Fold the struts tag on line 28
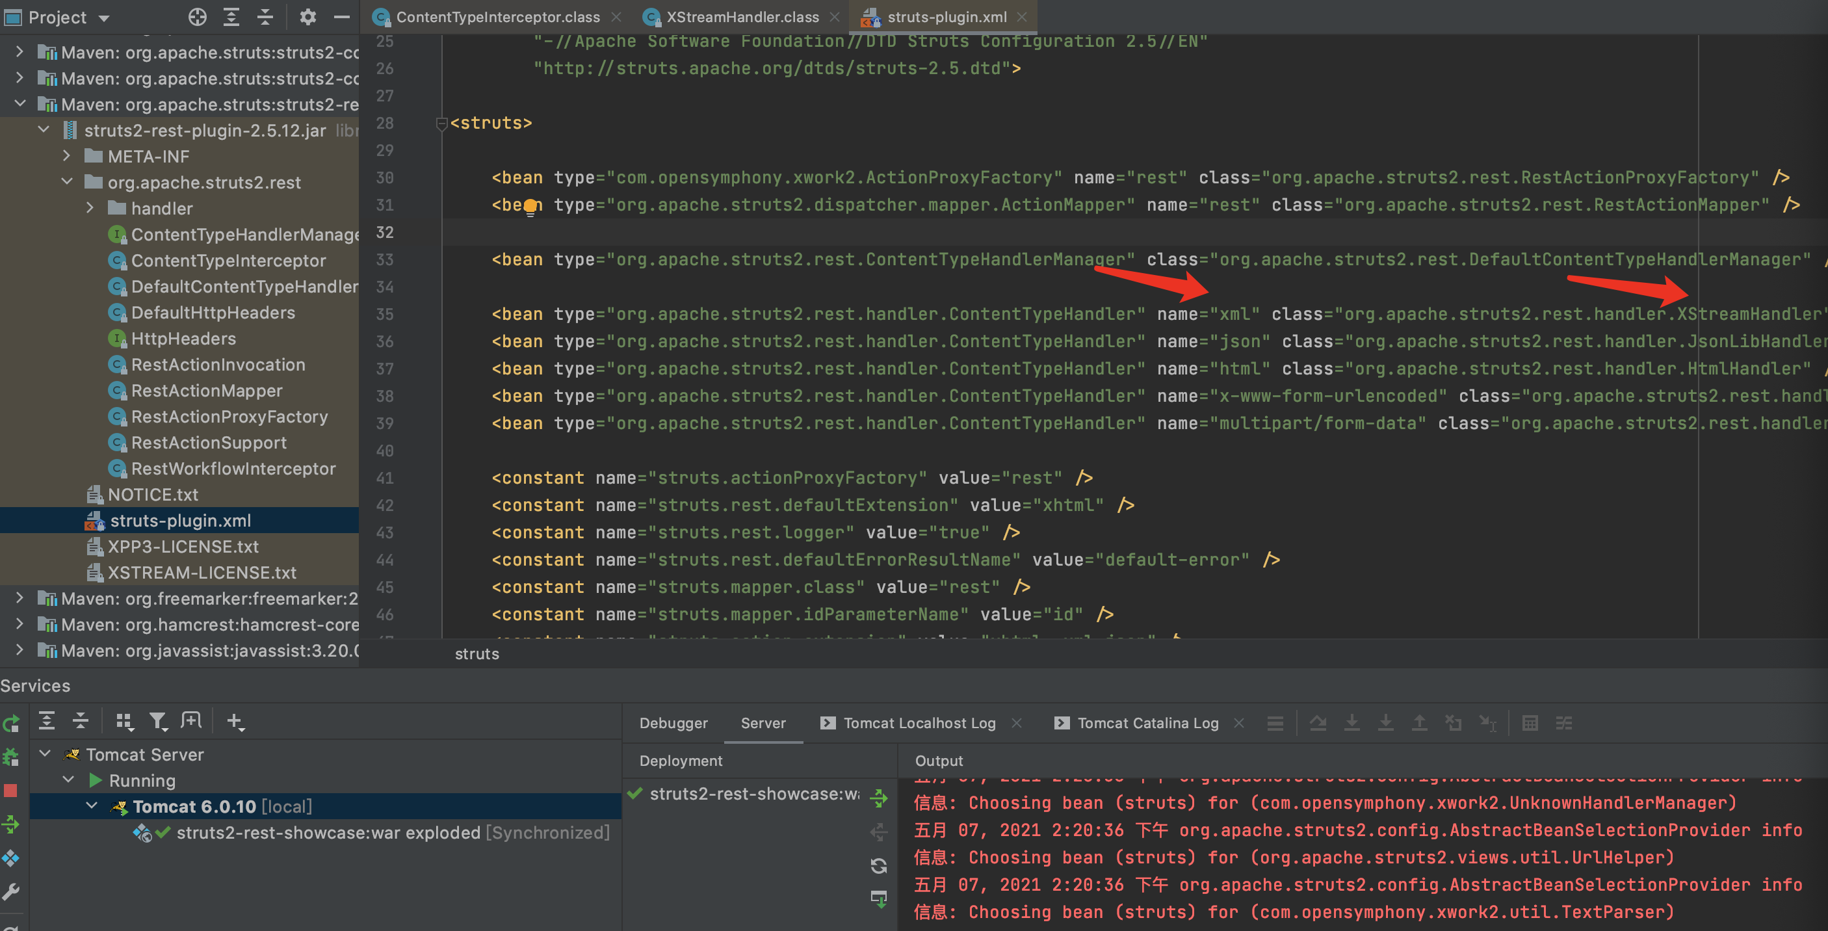The height and width of the screenshot is (931, 1828). 441,124
